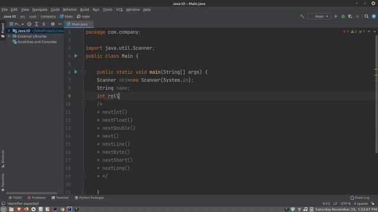Select the Main.java editor tab
378x212 pixels.
[x=79, y=24]
